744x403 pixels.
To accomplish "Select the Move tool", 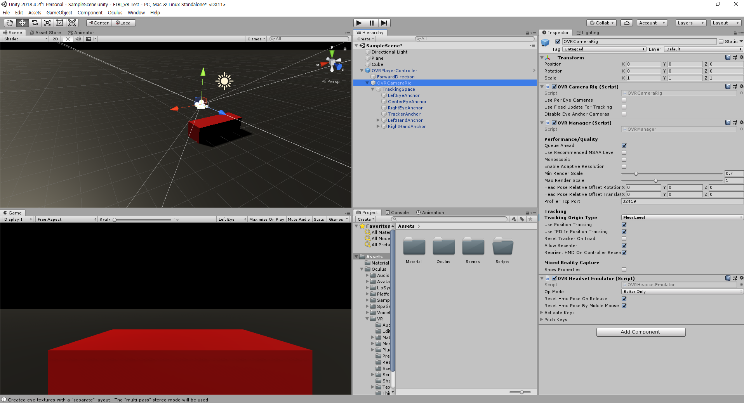I will (22, 23).
